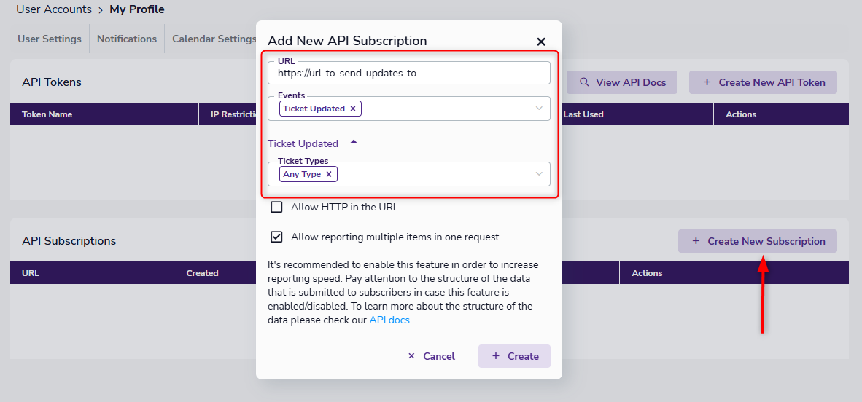Viewport: 862px width, 402px height.
Task: Follow the API docs link
Action: [x=389, y=320]
